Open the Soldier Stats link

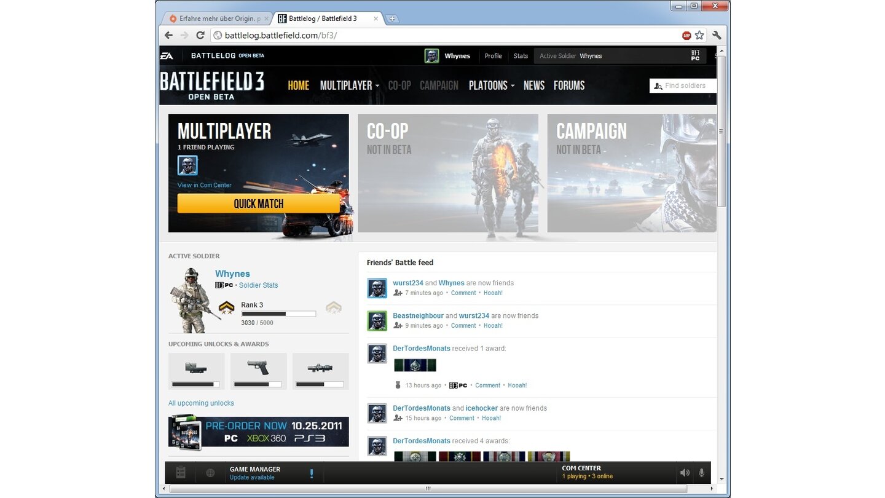tap(258, 285)
